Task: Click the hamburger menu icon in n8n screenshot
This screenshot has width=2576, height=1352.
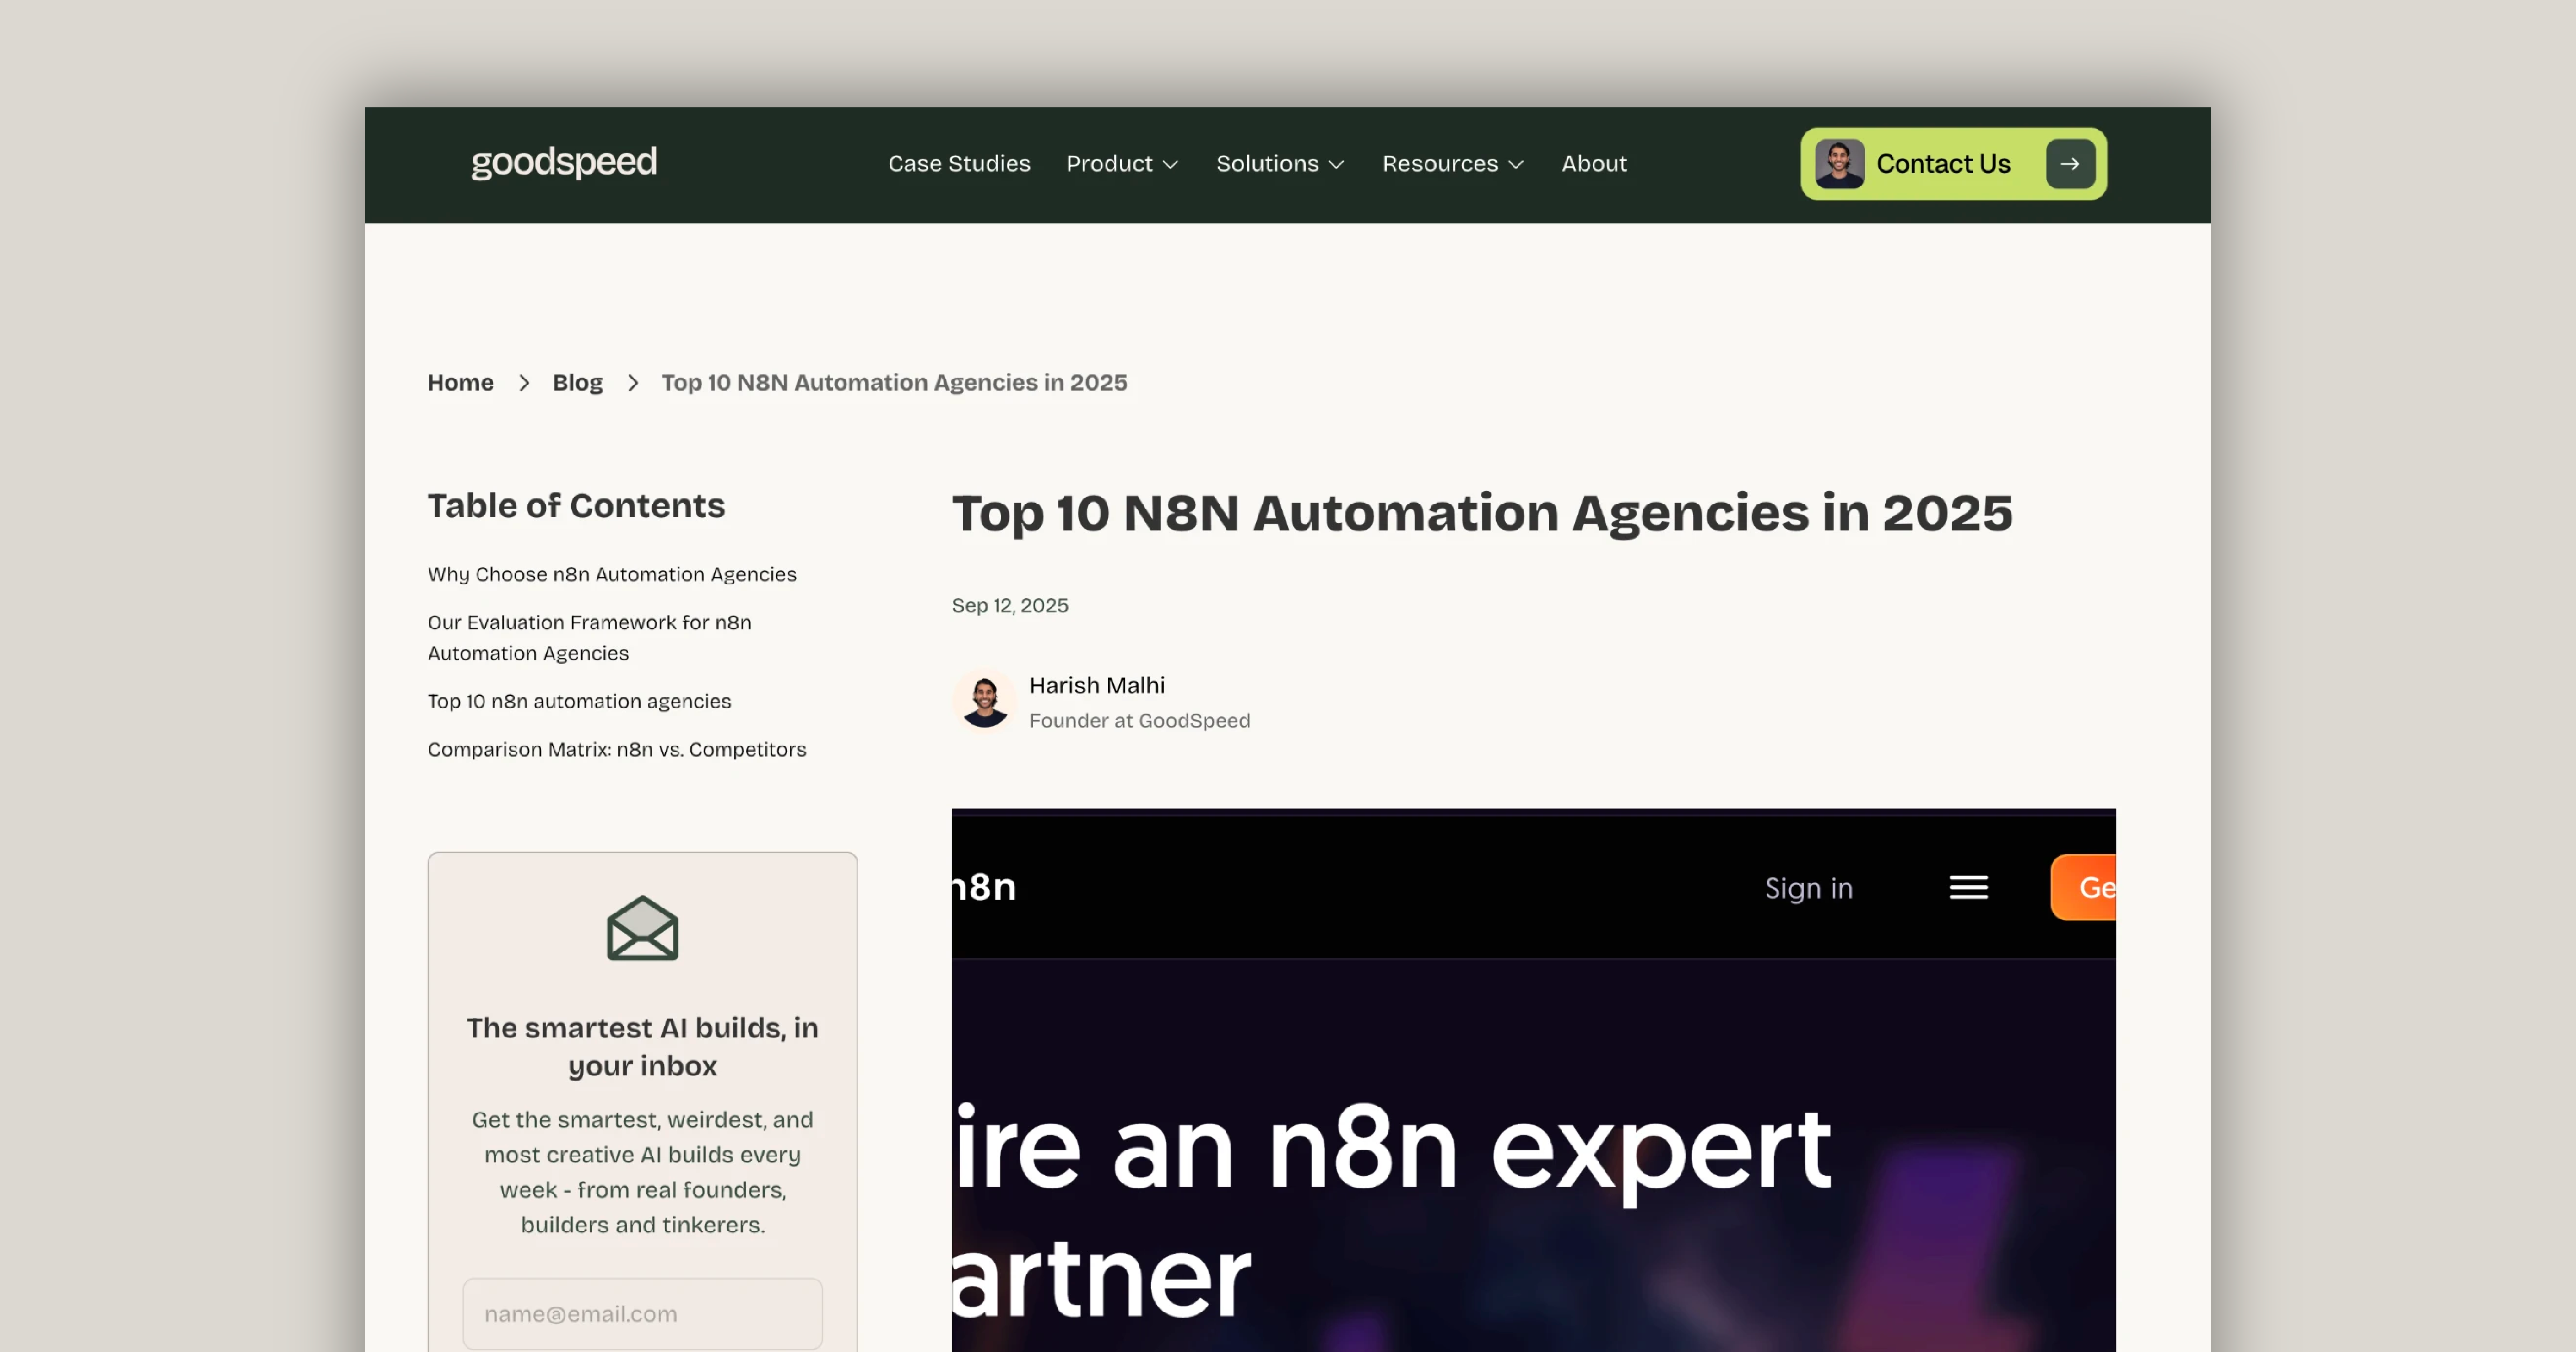Action: (1968, 887)
